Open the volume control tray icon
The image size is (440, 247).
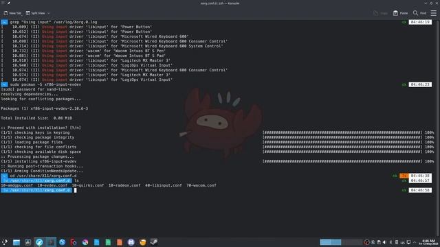384,242
